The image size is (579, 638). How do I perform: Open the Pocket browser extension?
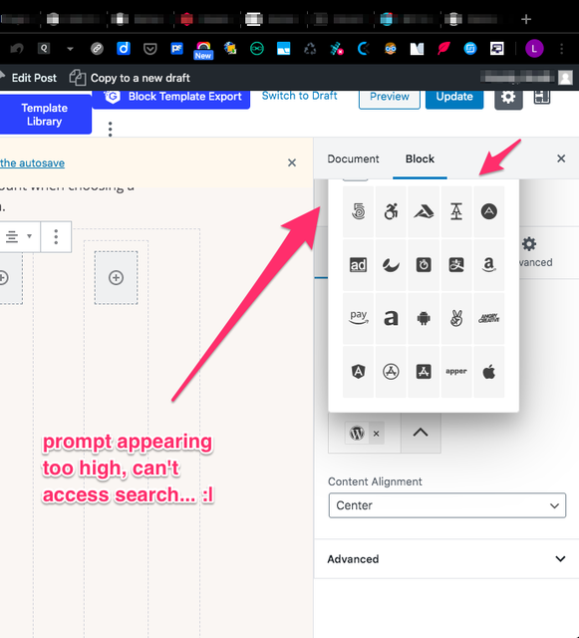click(150, 49)
